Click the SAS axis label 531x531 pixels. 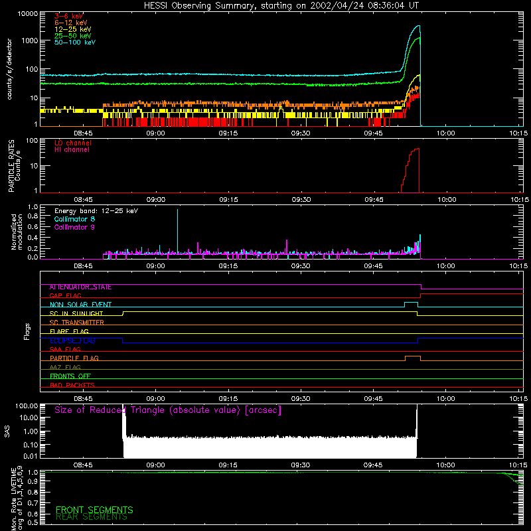(x=7, y=431)
